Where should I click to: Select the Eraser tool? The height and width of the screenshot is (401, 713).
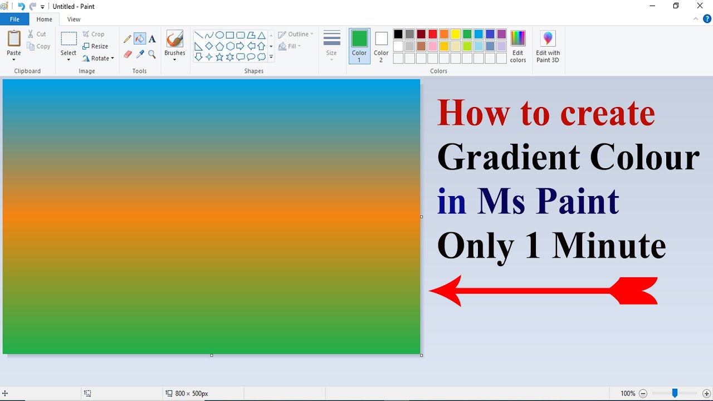point(128,55)
